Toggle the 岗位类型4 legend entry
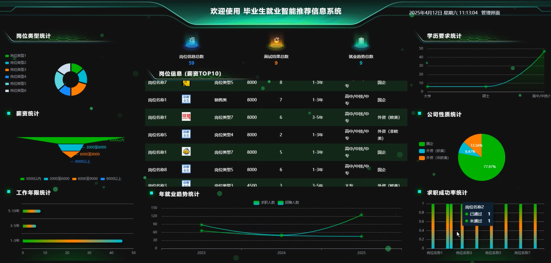Screen dimensions: 551x263 coord(16,77)
